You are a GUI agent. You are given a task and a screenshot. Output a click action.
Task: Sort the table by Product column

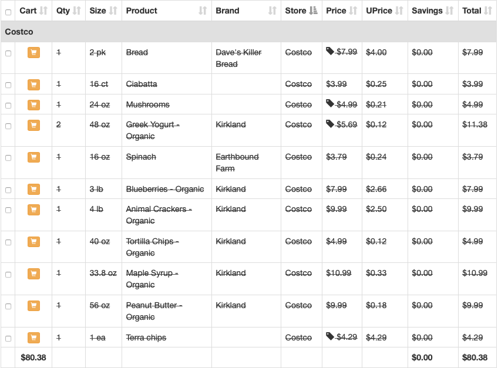[203, 11]
